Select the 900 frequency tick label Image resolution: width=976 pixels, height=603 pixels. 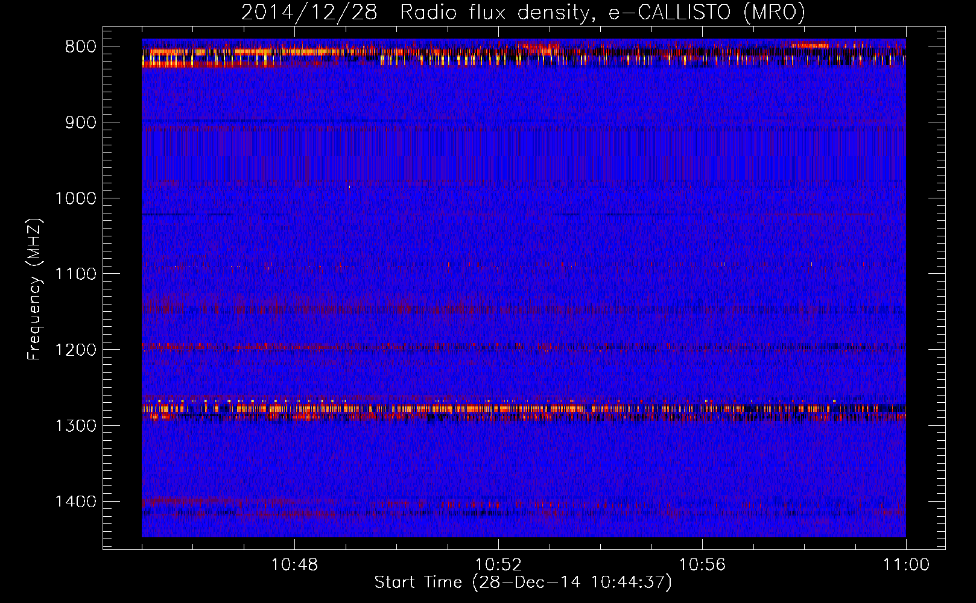81,122
